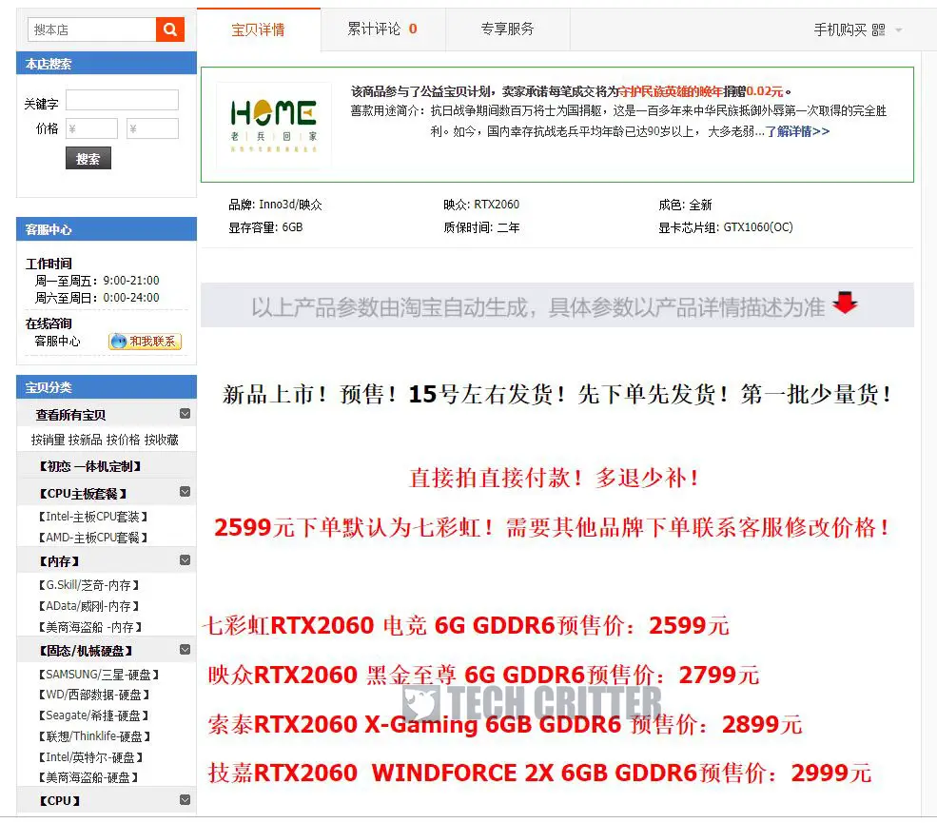Select 【G.Skill/芝奇-内存】 subcategory

pyautogui.click(x=88, y=585)
